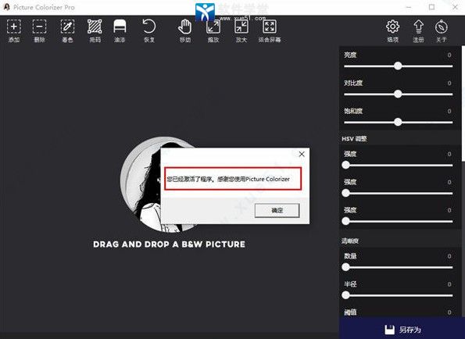Click the 'DRAG AND DROP A B&W PICTURE' text
Image resolution: width=465 pixels, height=339 pixels.
[169, 244]
